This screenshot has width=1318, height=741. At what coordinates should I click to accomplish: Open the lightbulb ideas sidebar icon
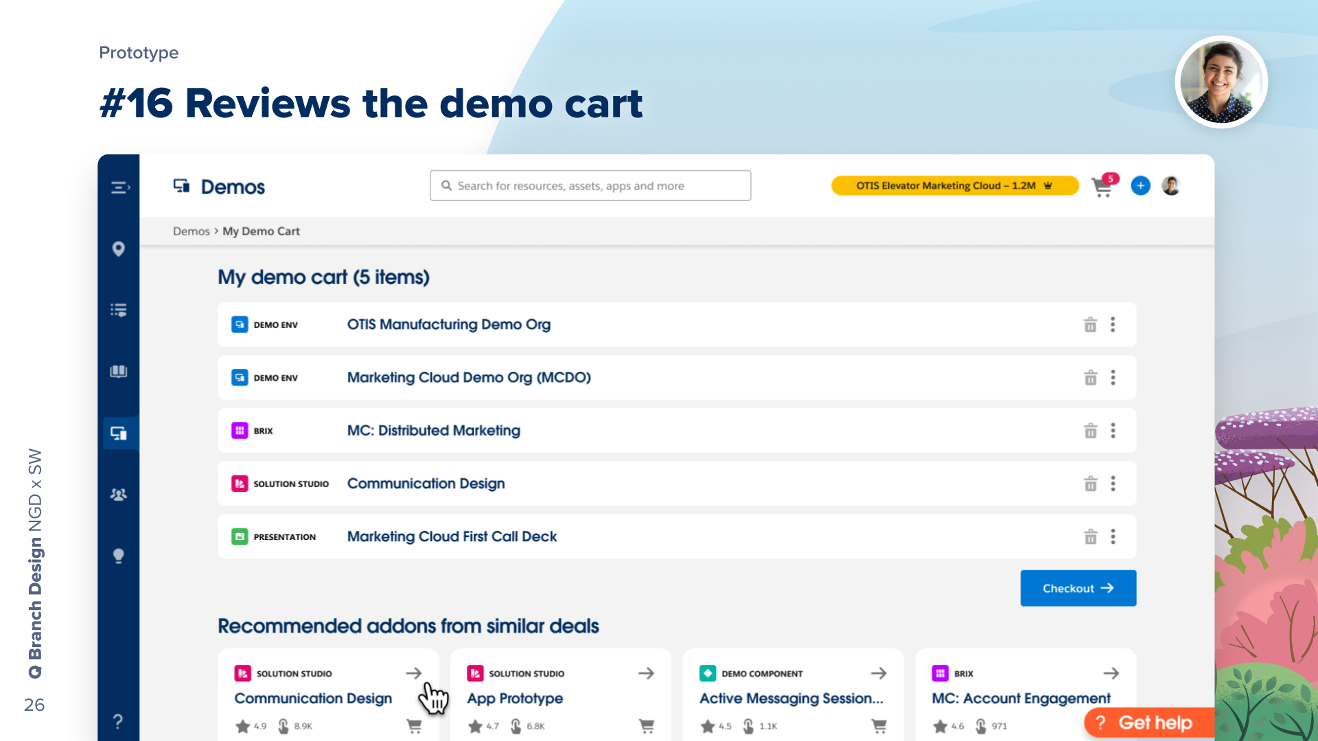(119, 556)
